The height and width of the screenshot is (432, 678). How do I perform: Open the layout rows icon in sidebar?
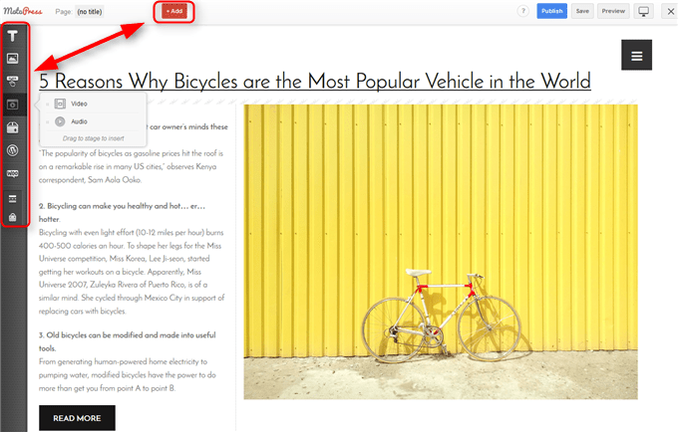pos(13,198)
